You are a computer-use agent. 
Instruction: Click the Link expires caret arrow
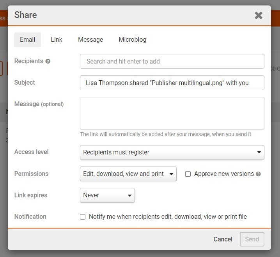coord(129,196)
